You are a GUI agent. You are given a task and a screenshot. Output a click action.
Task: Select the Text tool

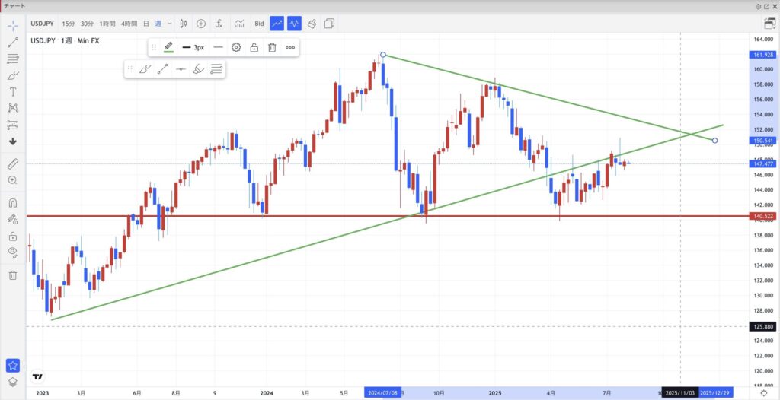coord(13,92)
